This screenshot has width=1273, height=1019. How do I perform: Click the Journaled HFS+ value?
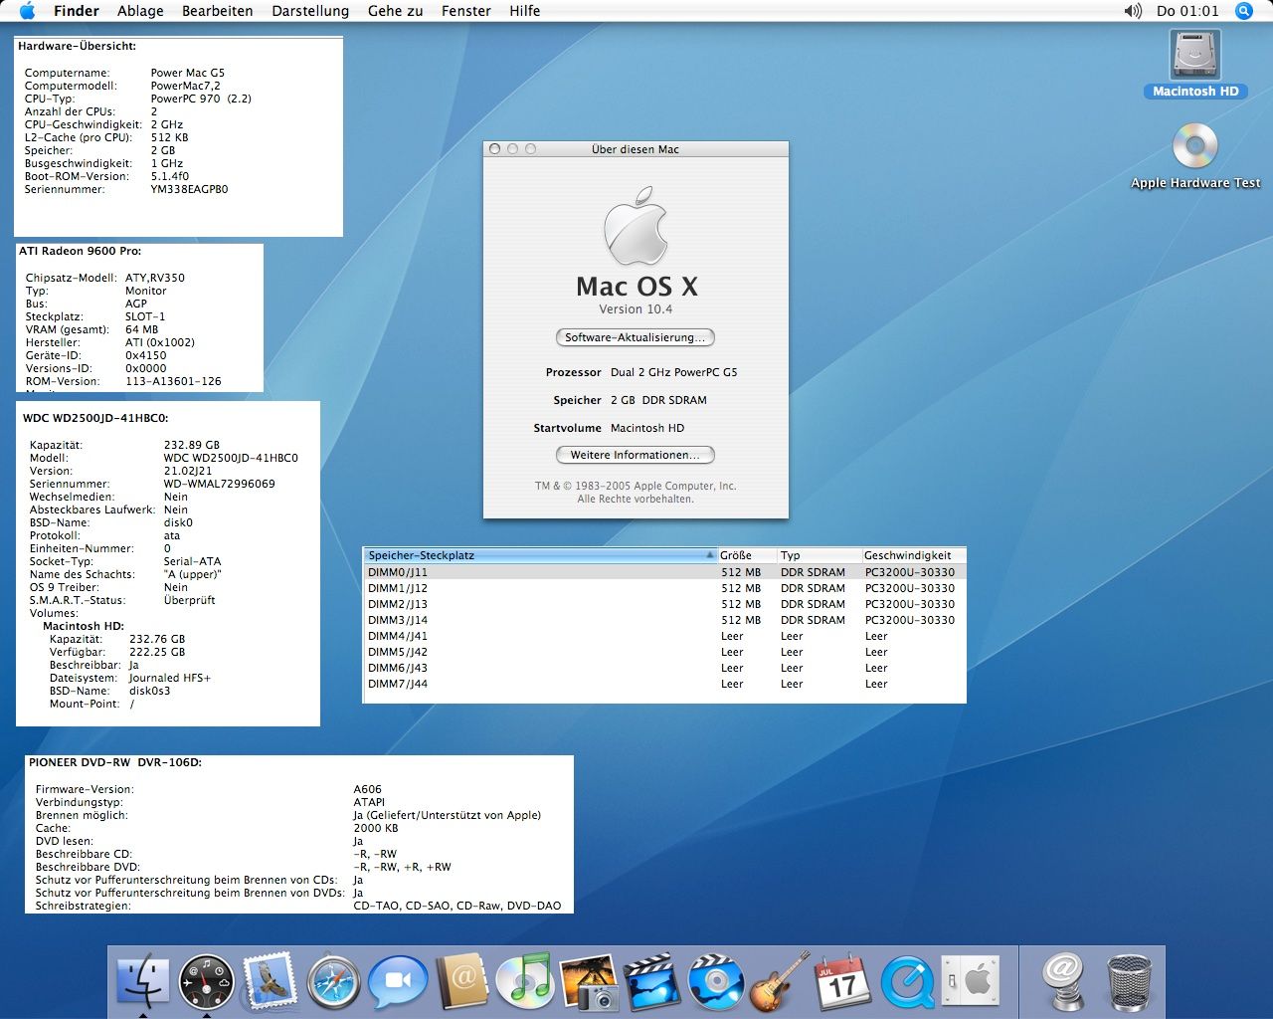click(170, 678)
